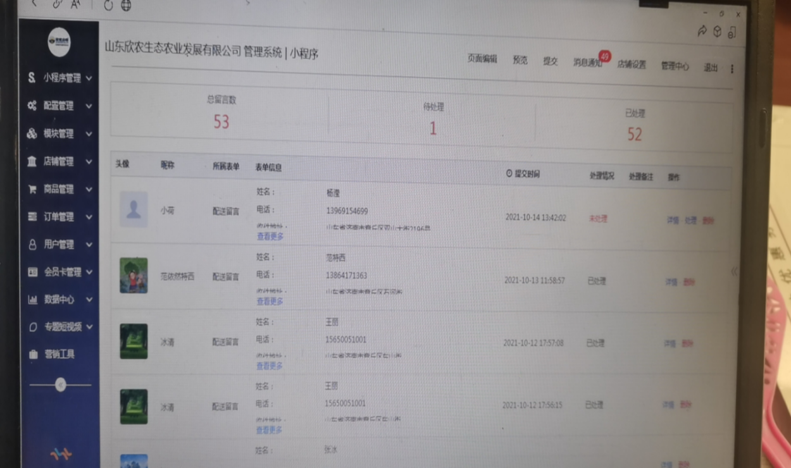Click the pending count 1 under 待处理
The height and width of the screenshot is (468, 791).
[x=433, y=129]
